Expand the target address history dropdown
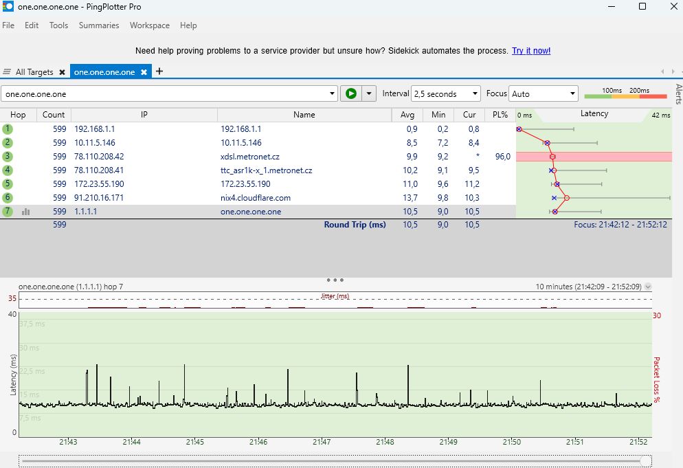Image resolution: width=683 pixels, height=468 pixels. 333,93
